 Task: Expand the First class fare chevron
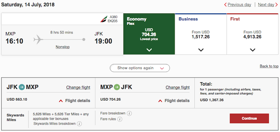point(253,50)
